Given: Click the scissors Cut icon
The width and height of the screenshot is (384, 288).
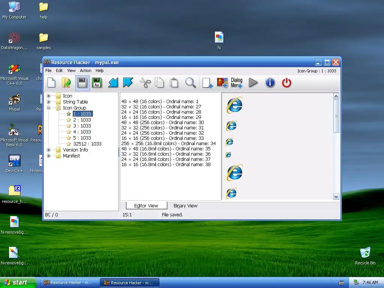Looking at the screenshot, I should 145,83.
